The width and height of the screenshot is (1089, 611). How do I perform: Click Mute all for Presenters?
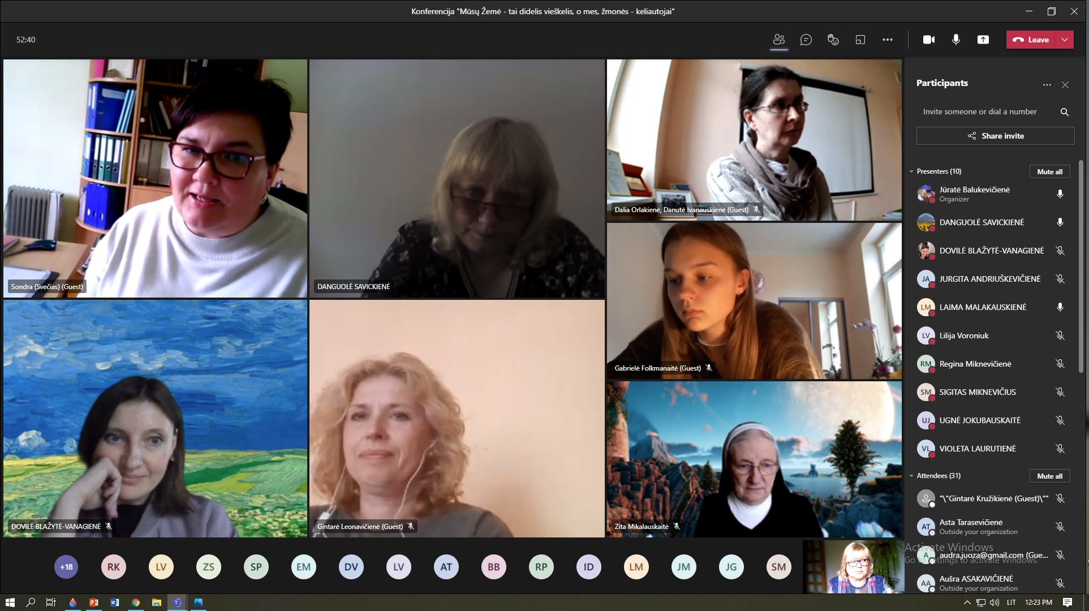[x=1050, y=171]
